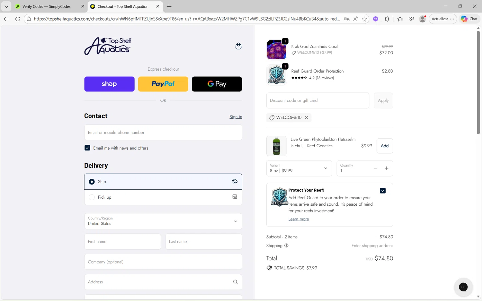This screenshot has width=482, height=301.
Task: Open browser essentials heart icon
Action: [411, 19]
